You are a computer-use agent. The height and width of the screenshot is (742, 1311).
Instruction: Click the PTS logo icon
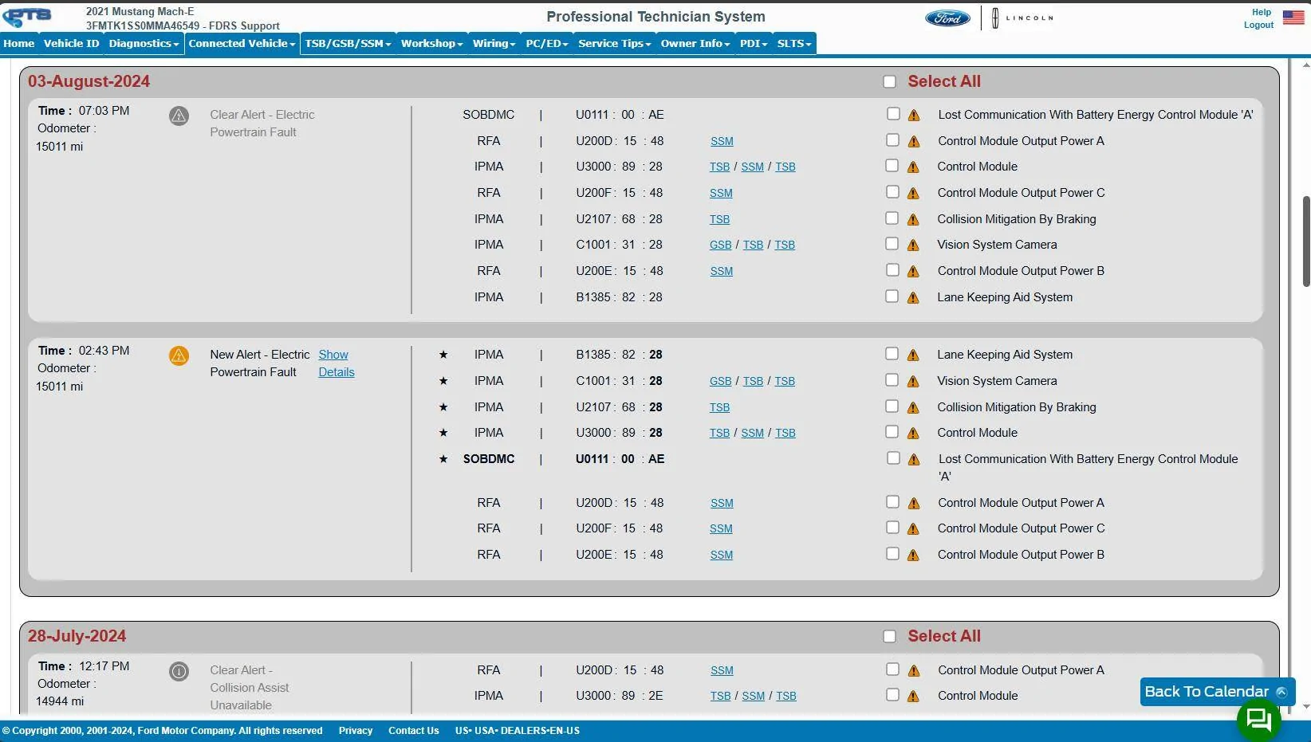27,17
